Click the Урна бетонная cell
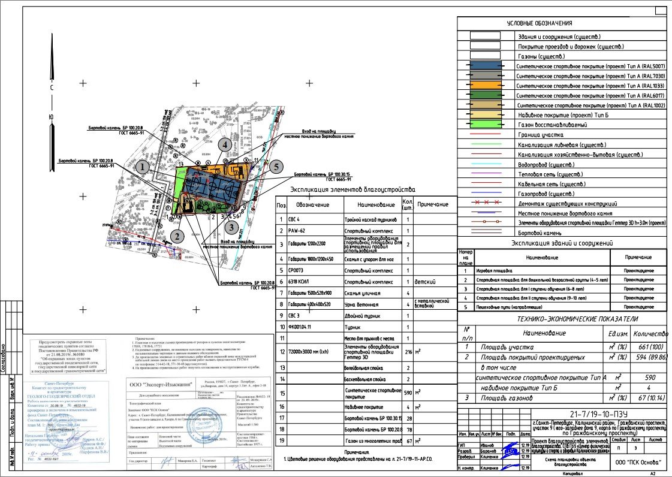Screen dimensions: 672x477 pos(372,304)
